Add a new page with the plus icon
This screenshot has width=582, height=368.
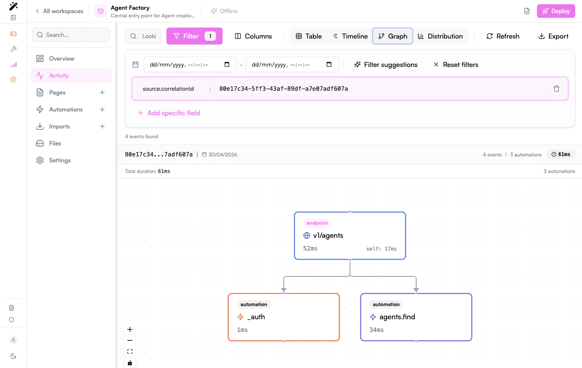[x=102, y=92]
